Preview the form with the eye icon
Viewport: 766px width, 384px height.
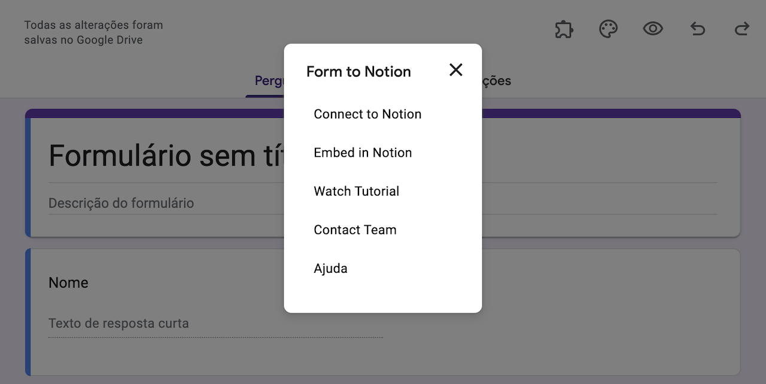[653, 29]
